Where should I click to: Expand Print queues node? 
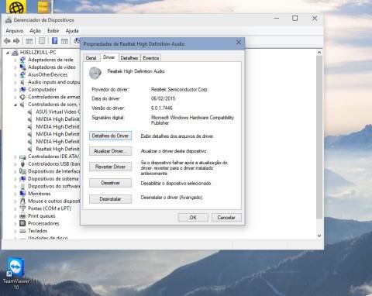pos(15,216)
